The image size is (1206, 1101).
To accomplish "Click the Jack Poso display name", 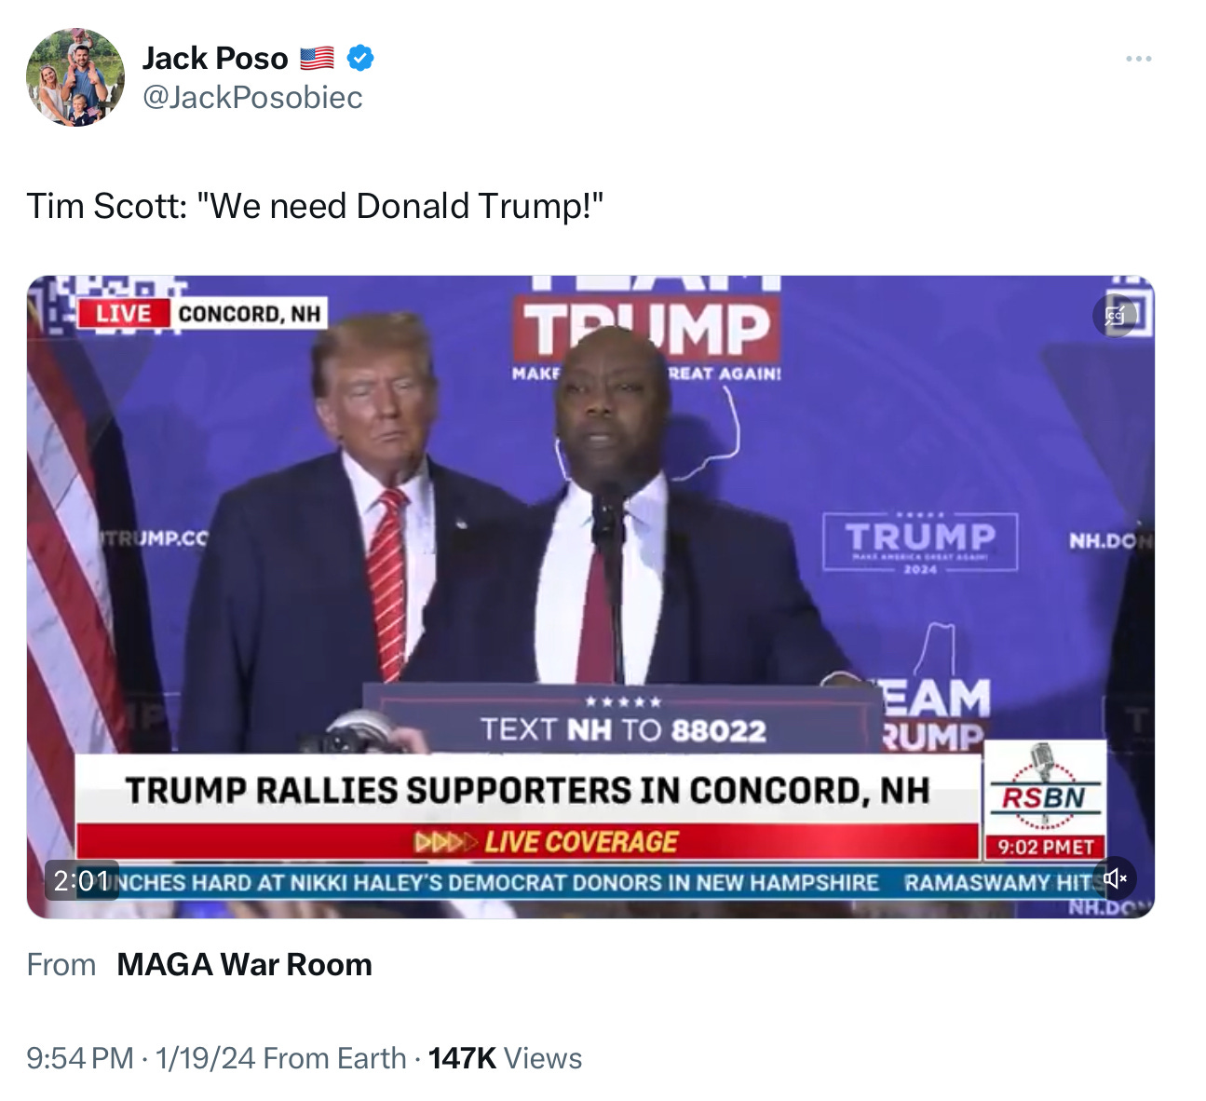I will click(x=215, y=59).
